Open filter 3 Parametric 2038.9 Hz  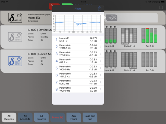[x=78, y=54]
